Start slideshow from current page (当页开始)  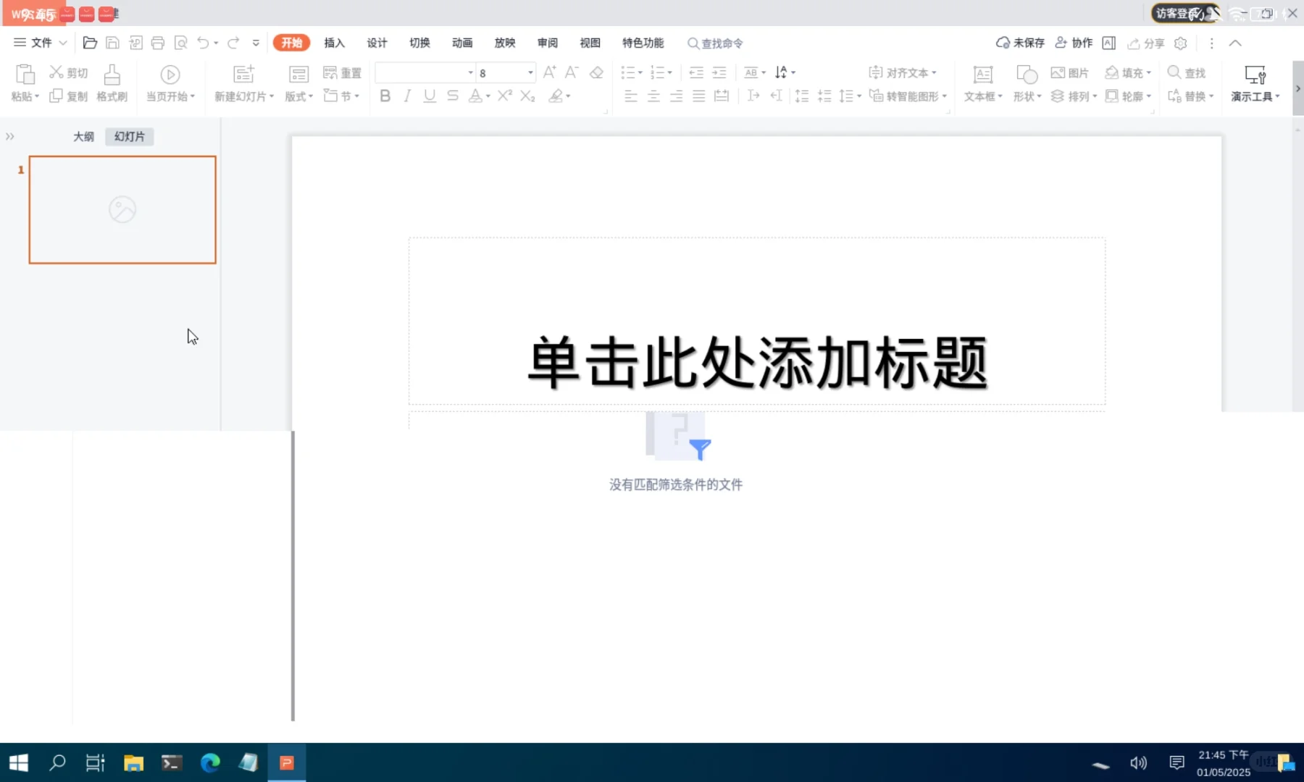click(x=169, y=83)
